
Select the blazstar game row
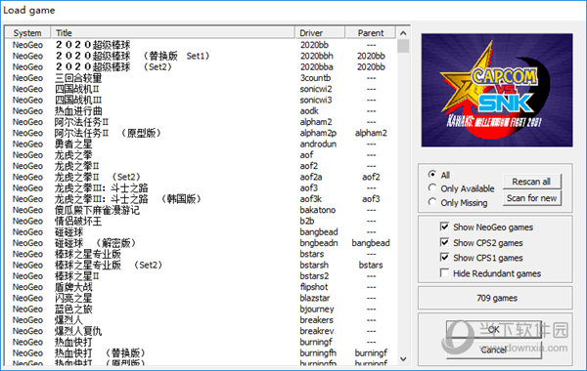pos(201,298)
